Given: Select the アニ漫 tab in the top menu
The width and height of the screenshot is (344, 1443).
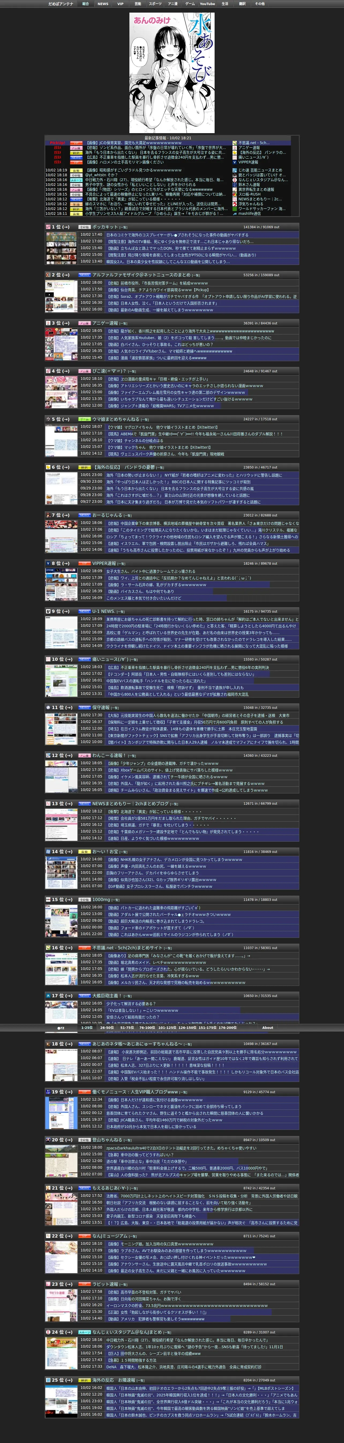Looking at the screenshot, I should (173, 4).
